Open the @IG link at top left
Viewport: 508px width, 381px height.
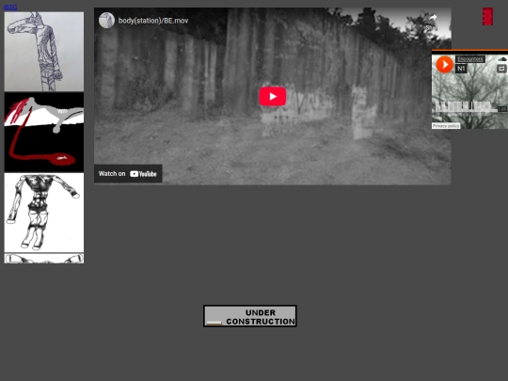coord(10,7)
